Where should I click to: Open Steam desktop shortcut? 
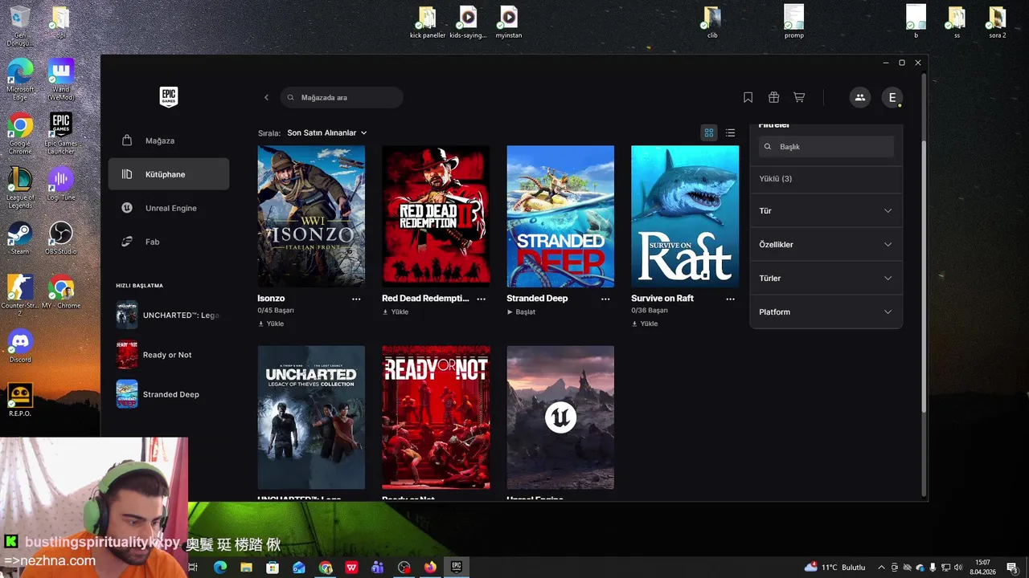pyautogui.click(x=20, y=238)
